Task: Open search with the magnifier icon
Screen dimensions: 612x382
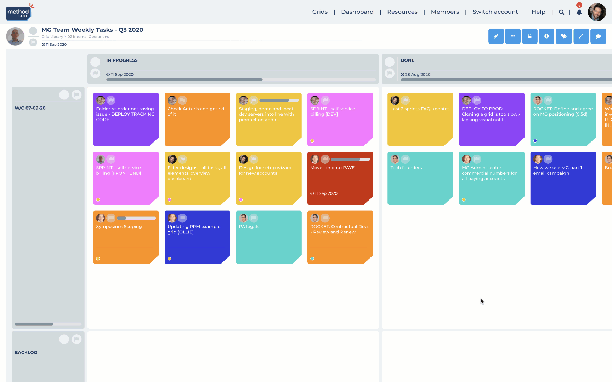Action: [561, 12]
